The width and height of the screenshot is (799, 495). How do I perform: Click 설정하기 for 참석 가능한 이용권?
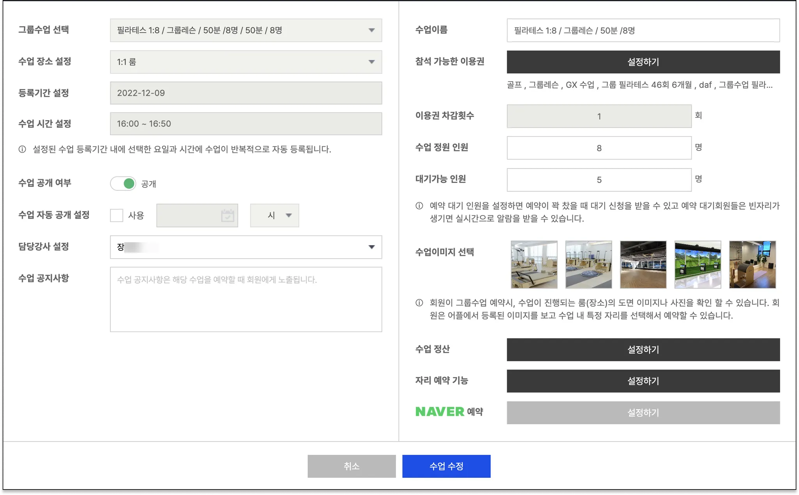pos(643,62)
